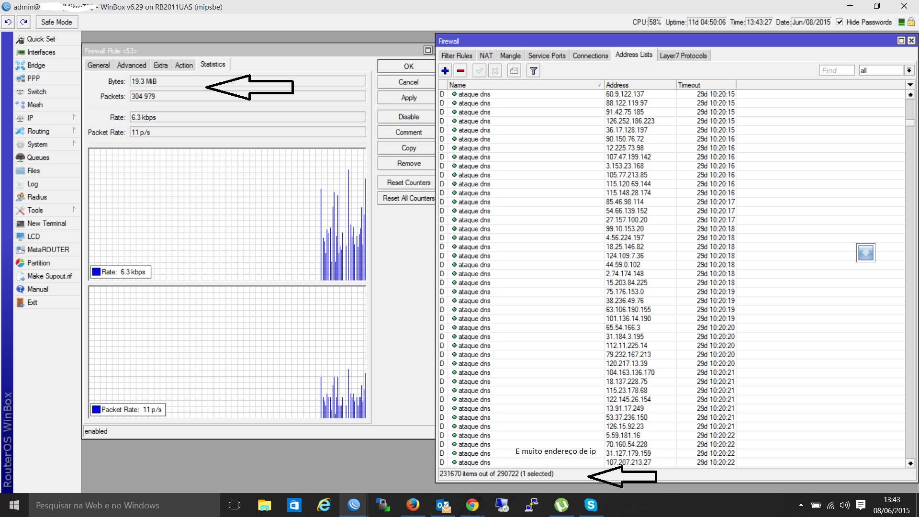Switch to the Filter Rules tab

457,56
